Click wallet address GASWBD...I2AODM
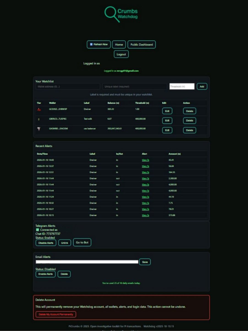Screen dimensions: 248x331 (x=58, y=129)
